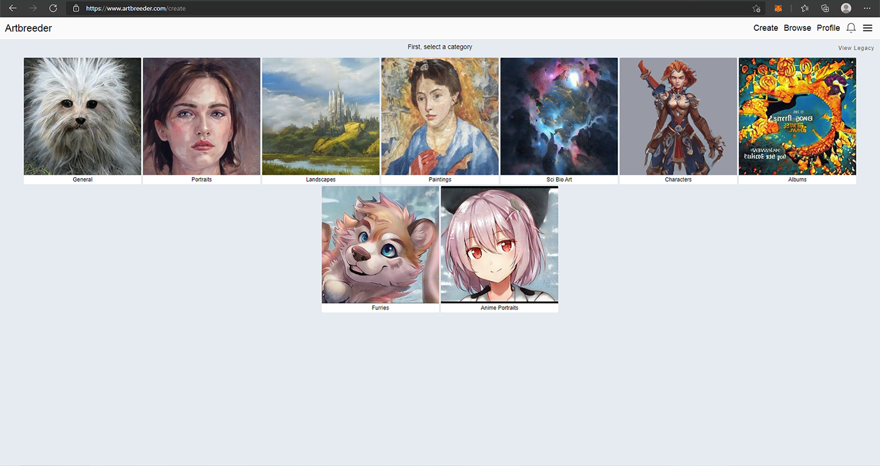Reload the page with refresh button
The image size is (880, 466).
53,8
